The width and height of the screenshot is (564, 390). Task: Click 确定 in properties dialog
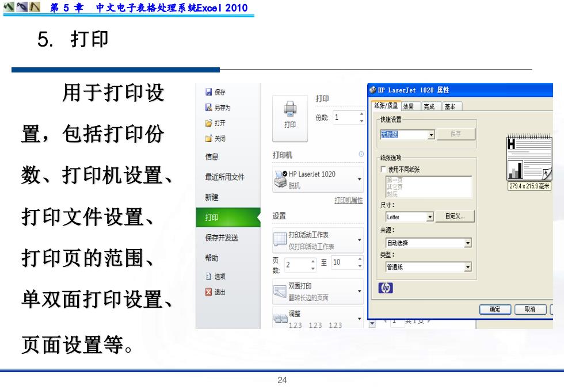coord(495,309)
